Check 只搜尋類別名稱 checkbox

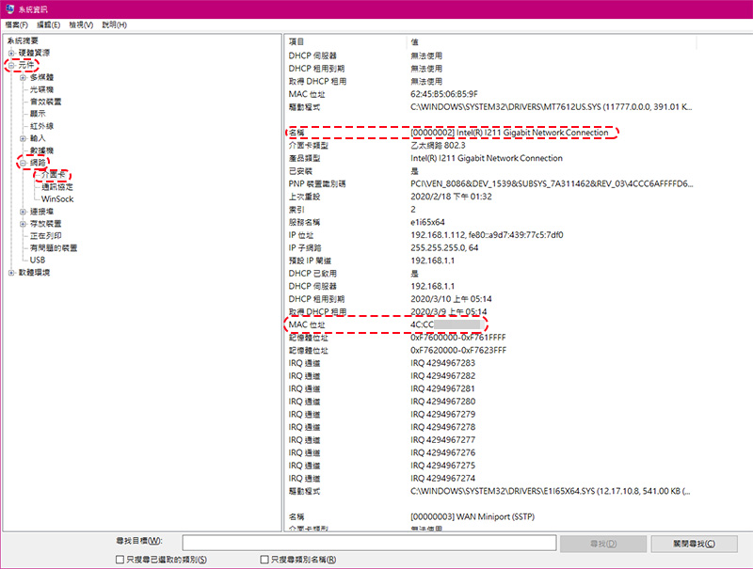click(264, 560)
